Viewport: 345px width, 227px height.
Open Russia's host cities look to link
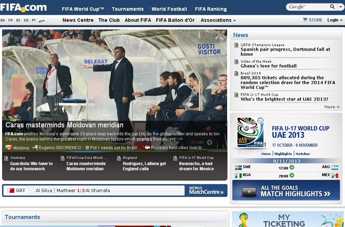[x=178, y=148]
